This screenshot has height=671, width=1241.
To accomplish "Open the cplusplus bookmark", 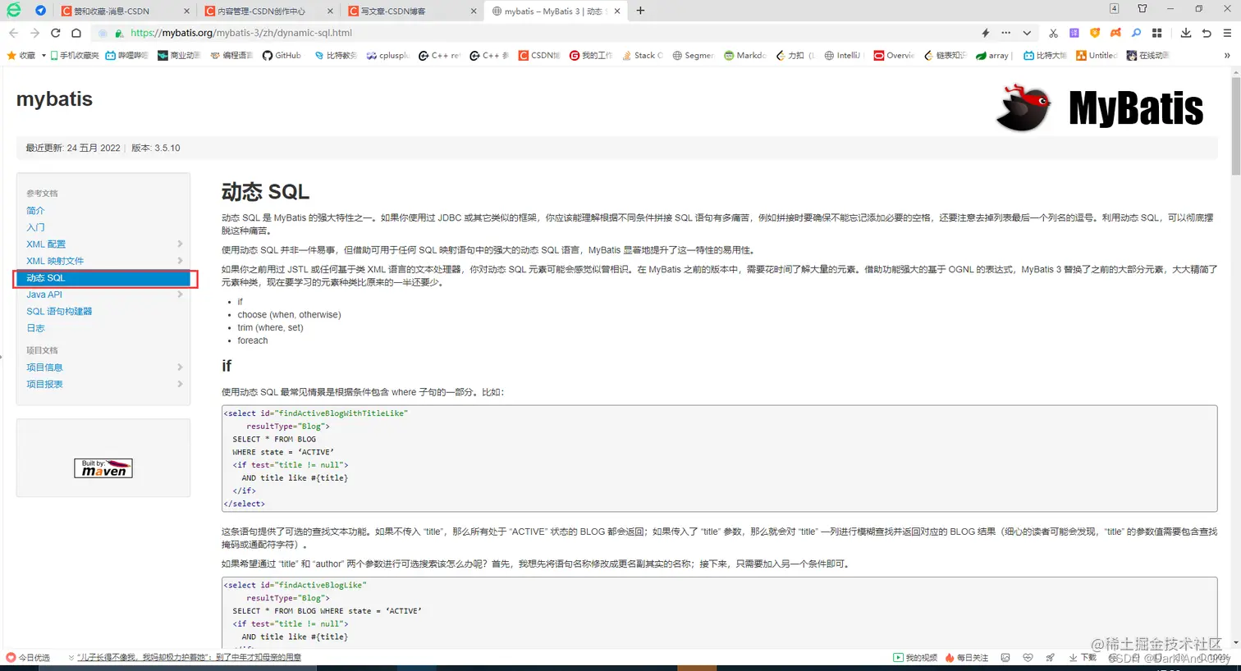I will tap(388, 55).
